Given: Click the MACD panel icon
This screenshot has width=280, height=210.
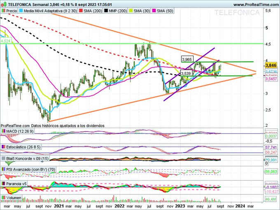Looking at the screenshot, I should [3, 131].
